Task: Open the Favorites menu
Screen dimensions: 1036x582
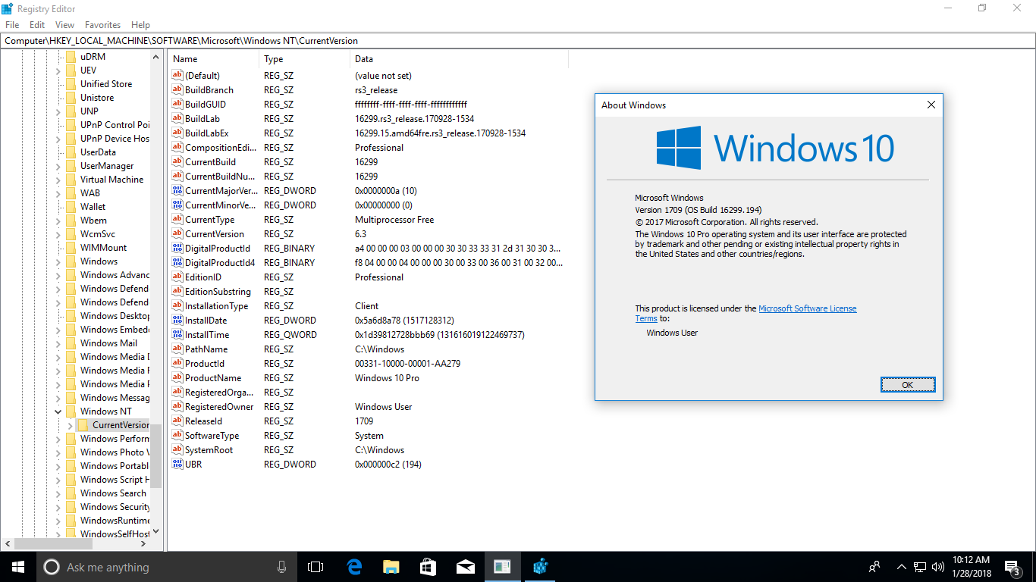Action: coord(102,25)
